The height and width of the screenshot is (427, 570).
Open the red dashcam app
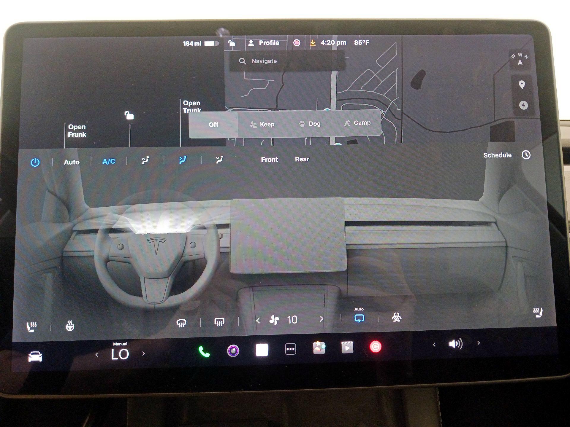click(376, 346)
